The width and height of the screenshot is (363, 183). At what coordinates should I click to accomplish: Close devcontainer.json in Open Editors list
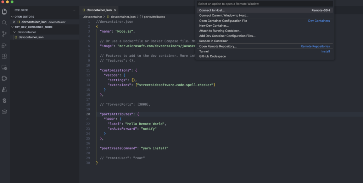click(x=14, y=22)
